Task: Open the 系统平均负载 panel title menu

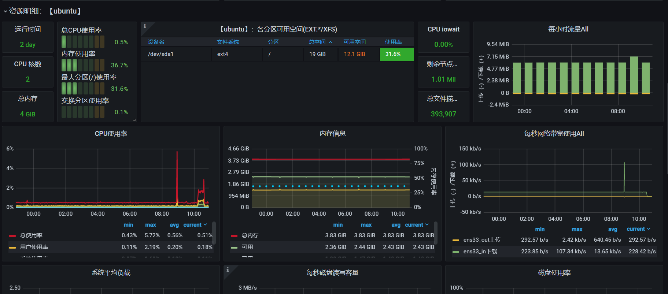Action: 111,273
